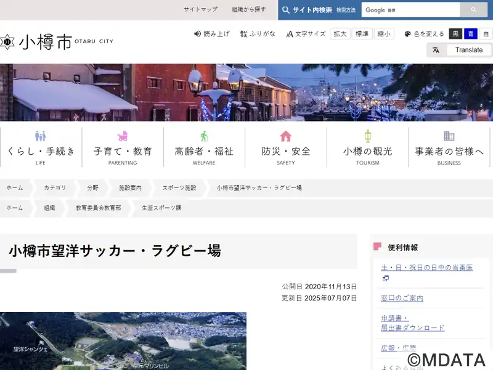Switch to the black color scheme
This screenshot has height=370, width=493.
(455, 34)
